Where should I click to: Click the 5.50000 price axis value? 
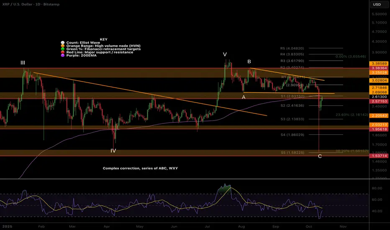point(379,14)
